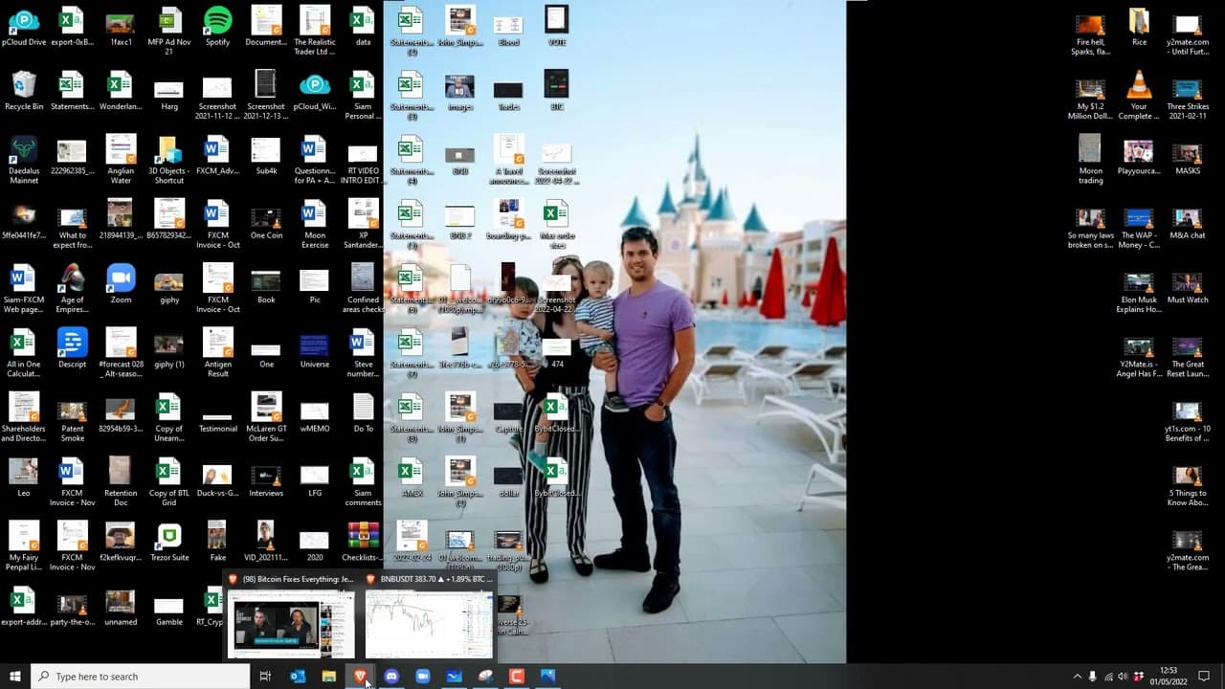The height and width of the screenshot is (689, 1225).
Task: Open the Questionnaire for PA document
Action: (314, 160)
